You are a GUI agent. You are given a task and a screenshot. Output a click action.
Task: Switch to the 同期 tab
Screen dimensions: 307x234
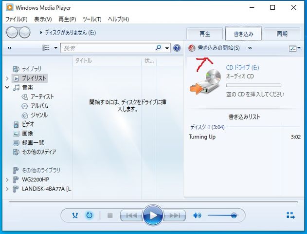(x=282, y=34)
